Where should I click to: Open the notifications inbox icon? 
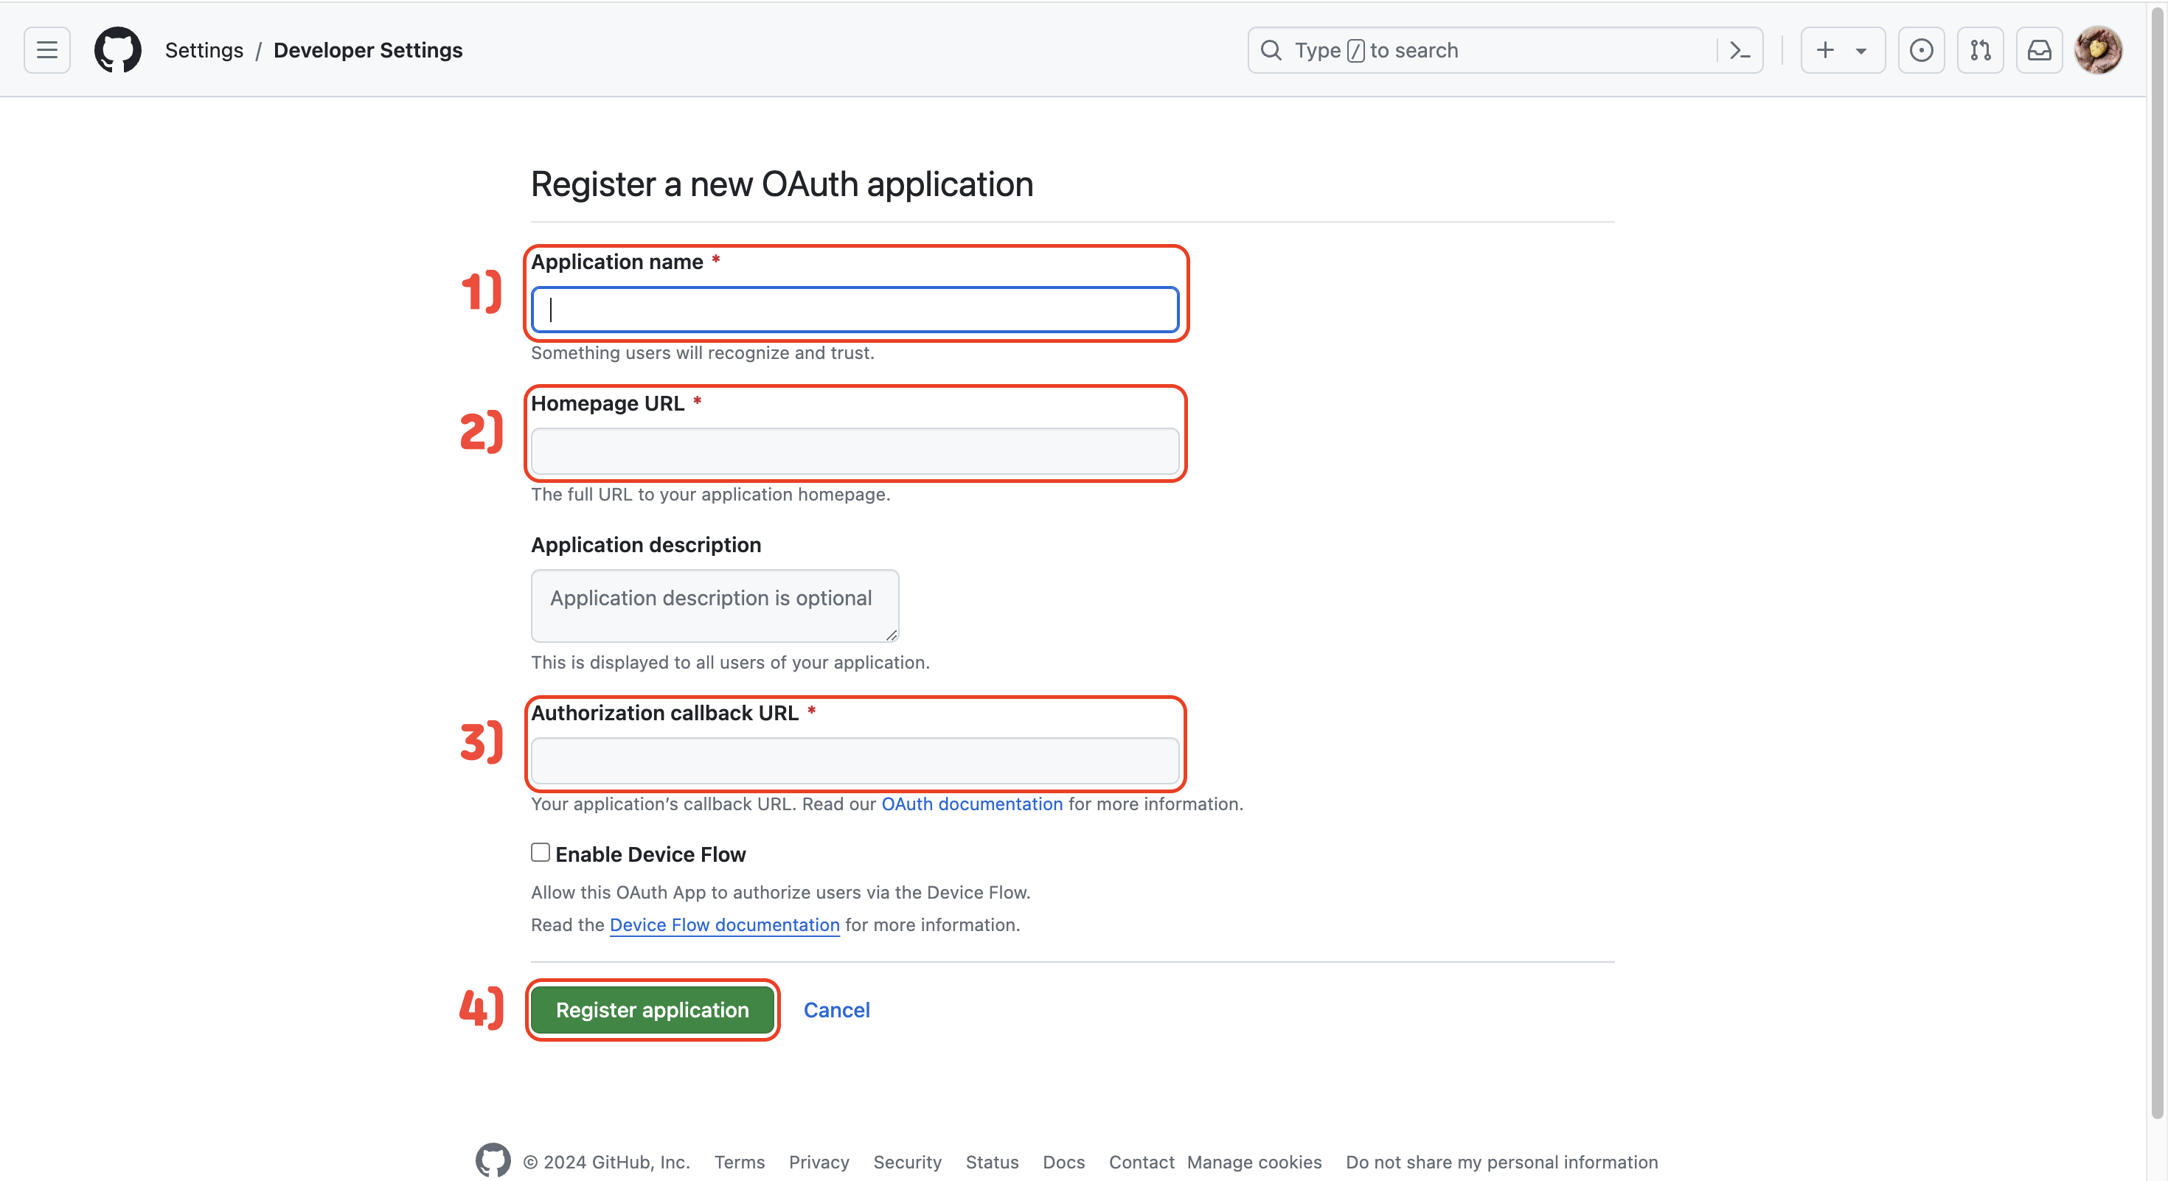[2038, 50]
